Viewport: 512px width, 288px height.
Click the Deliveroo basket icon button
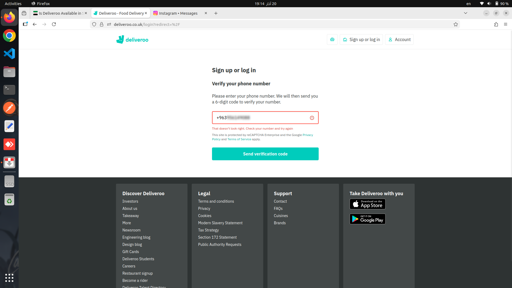coord(332,39)
